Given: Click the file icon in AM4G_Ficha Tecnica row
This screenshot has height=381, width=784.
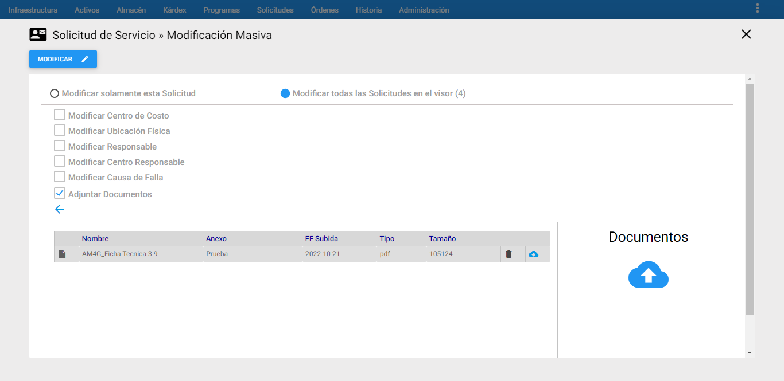Looking at the screenshot, I should click(62, 254).
